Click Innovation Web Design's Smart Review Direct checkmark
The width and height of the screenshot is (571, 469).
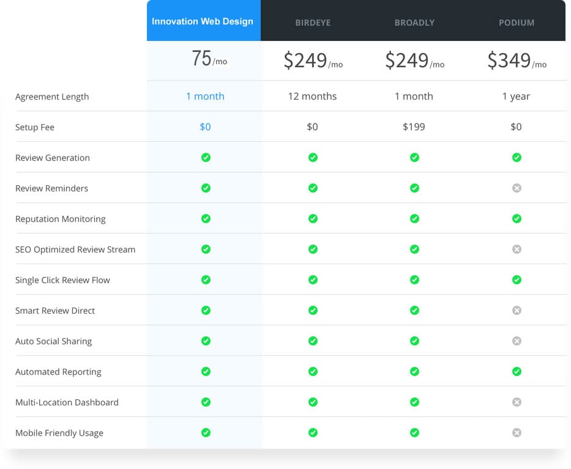click(x=206, y=311)
